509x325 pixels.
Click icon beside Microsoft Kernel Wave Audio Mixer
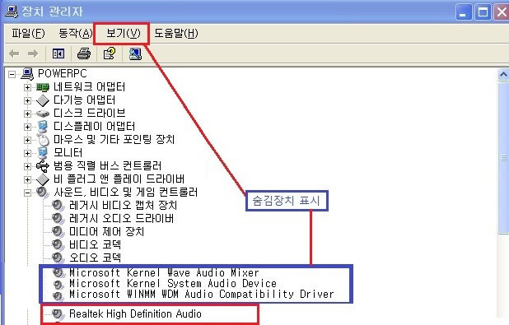click(x=59, y=273)
